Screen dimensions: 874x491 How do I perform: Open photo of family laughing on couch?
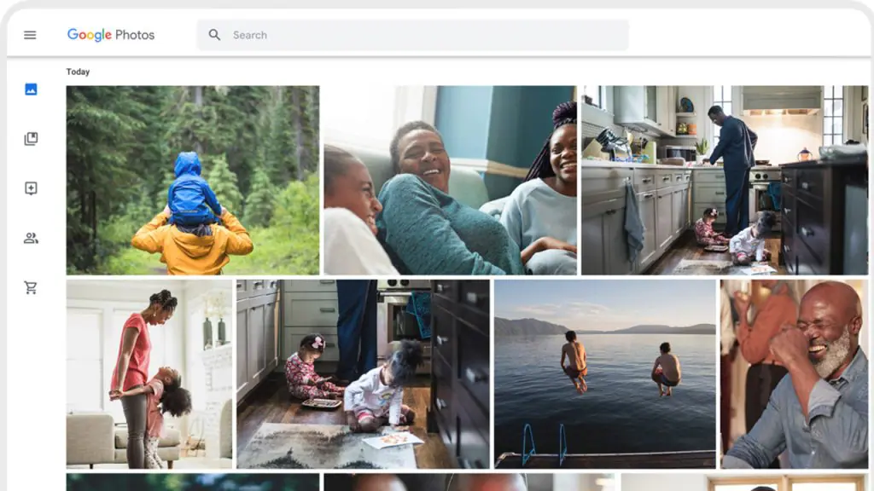(450, 180)
